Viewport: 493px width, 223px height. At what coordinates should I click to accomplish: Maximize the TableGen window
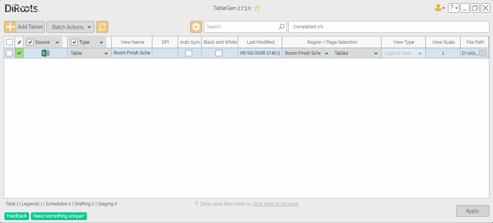pyautogui.click(x=475, y=8)
